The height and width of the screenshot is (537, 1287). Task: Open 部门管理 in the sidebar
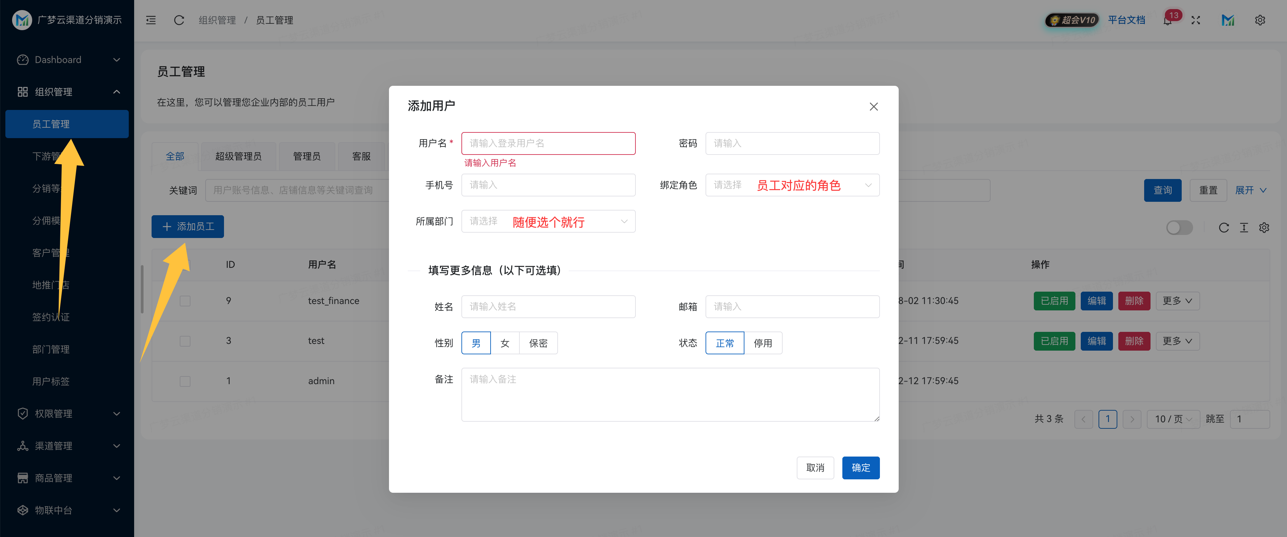tap(51, 349)
